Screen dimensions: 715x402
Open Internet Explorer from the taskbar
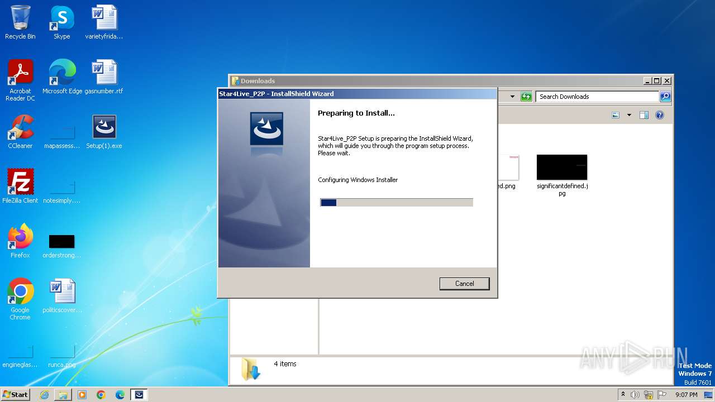(x=44, y=394)
